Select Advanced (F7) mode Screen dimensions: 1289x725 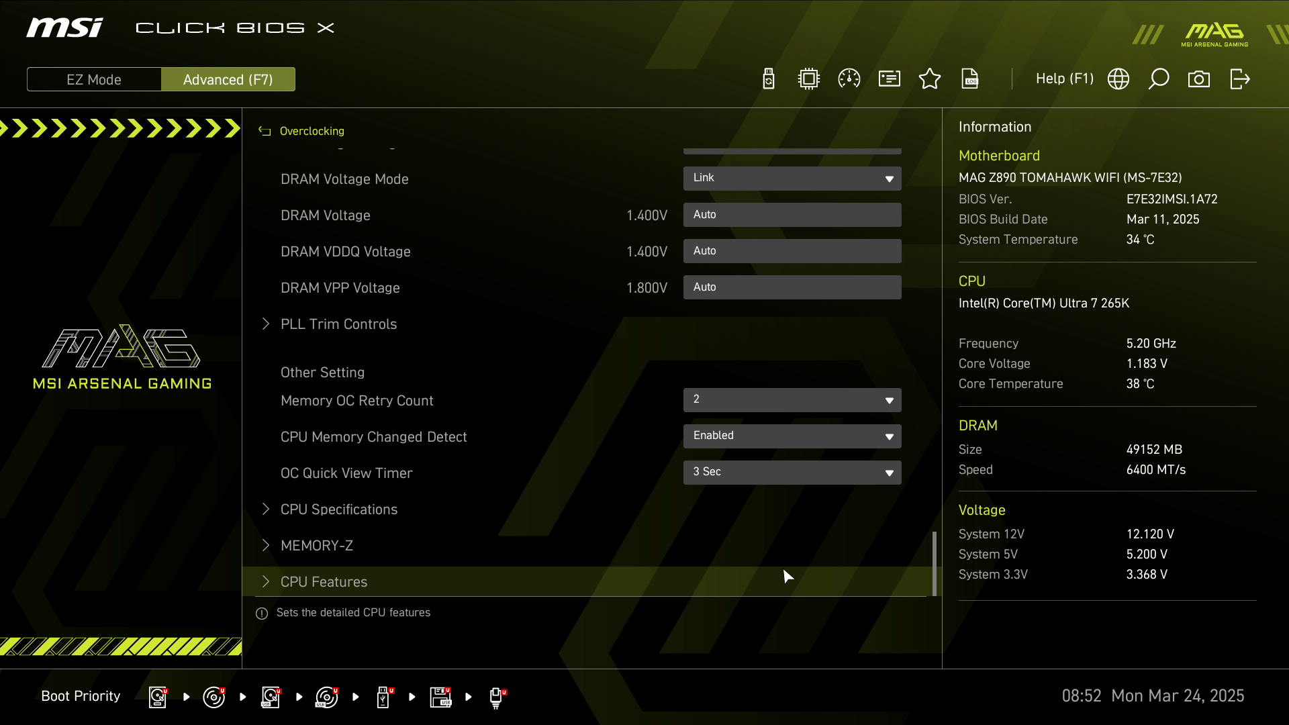tap(228, 79)
